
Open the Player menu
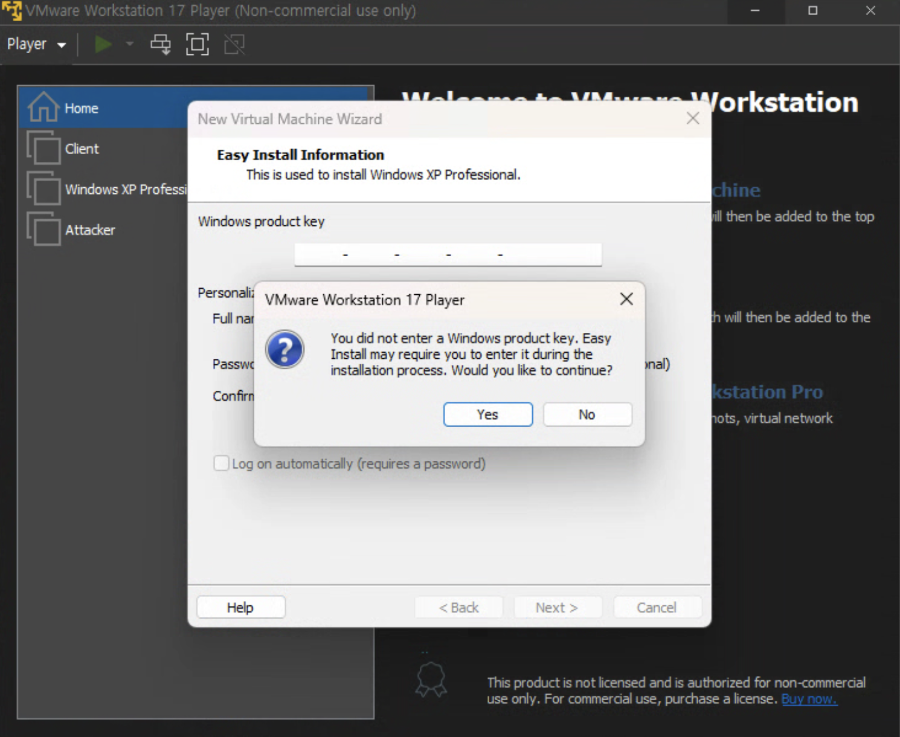point(36,44)
